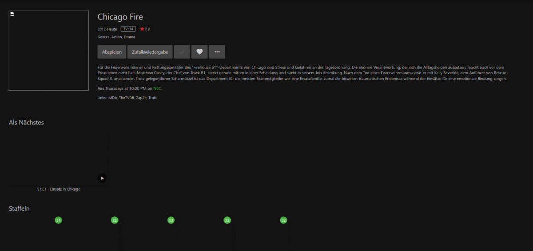This screenshot has width=533, height=251.
Task: Open the Als Nächstes episode thumbnail
Action: 58,157
